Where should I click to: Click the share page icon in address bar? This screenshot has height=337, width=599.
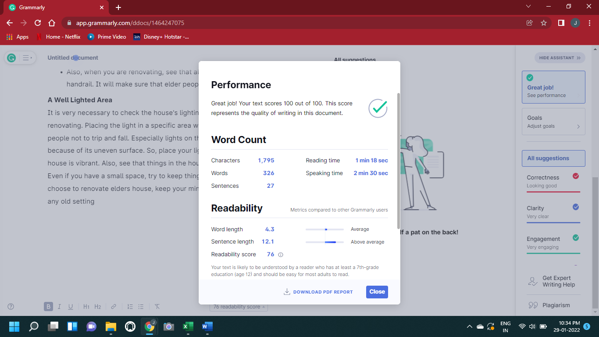pos(530,23)
